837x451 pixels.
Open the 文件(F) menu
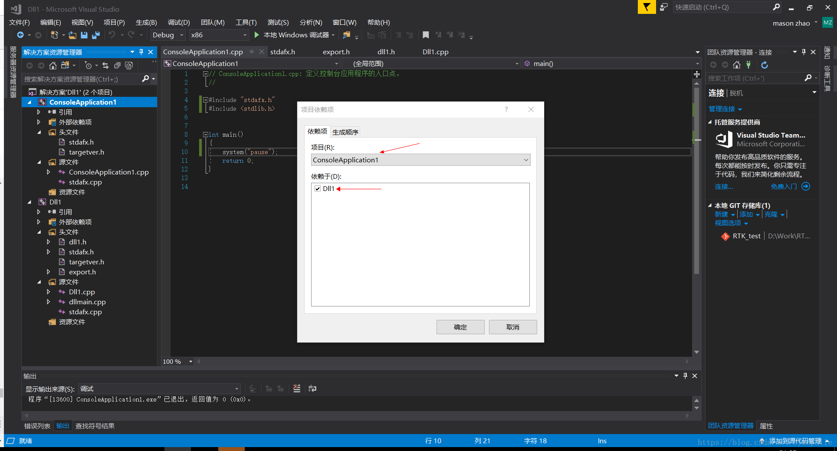20,22
